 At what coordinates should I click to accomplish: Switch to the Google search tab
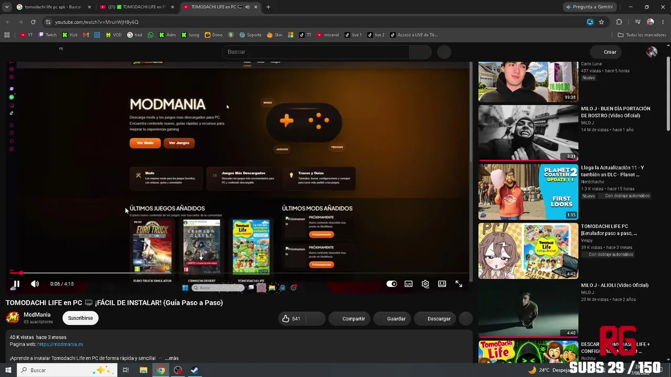[53, 7]
